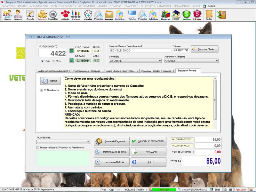Click the Imprimir receipt button
This screenshot has width=256, height=192.
pos(51,81)
